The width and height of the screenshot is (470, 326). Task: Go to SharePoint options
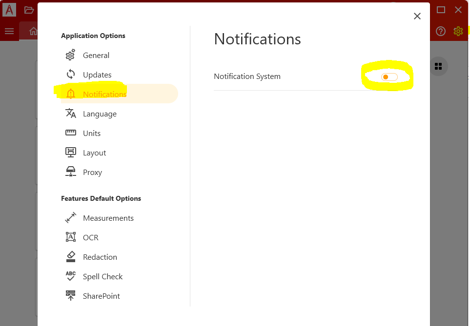coord(101,296)
